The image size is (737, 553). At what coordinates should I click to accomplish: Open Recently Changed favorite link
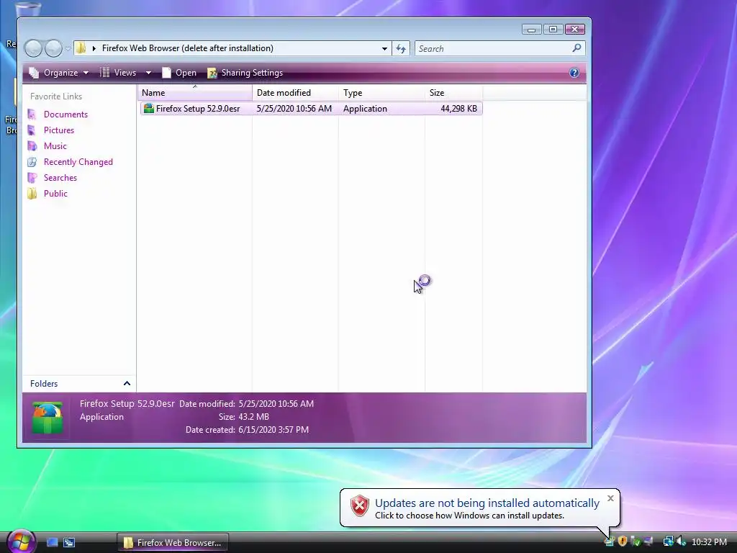(78, 162)
